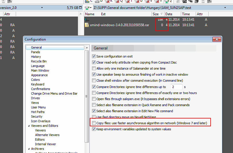
Task: Open right panel path history dropdown
Action: [x=225, y=7]
